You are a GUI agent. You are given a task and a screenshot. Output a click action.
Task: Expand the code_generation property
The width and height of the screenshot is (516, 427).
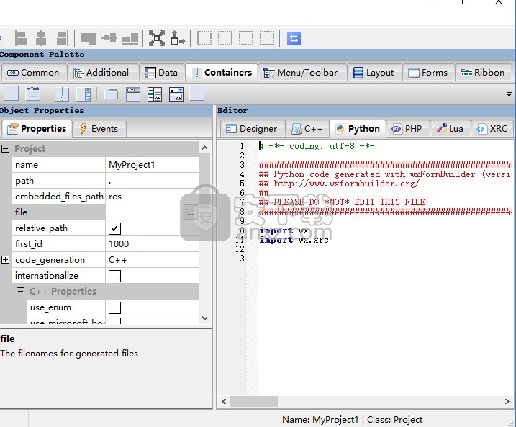5,259
